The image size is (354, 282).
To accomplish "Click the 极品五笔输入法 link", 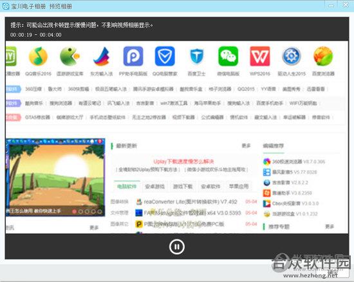I will click(111, 89).
